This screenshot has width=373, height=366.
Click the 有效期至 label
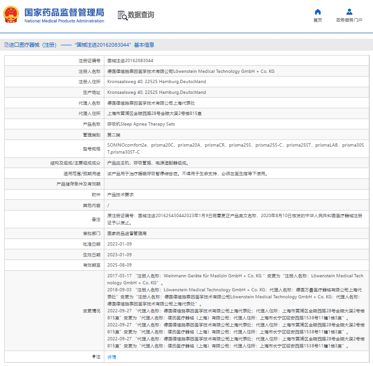92,265
